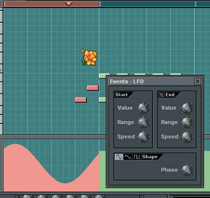Screen dimensions: 210x198
Task: Click the End Value knob
Action: 187,108
